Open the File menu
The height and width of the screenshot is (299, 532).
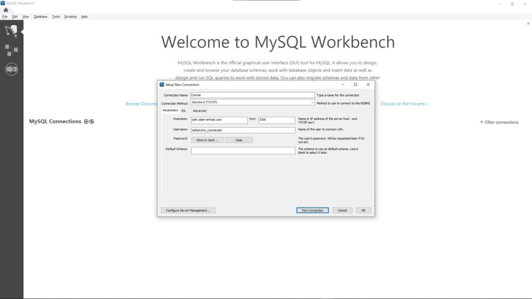pos(5,17)
